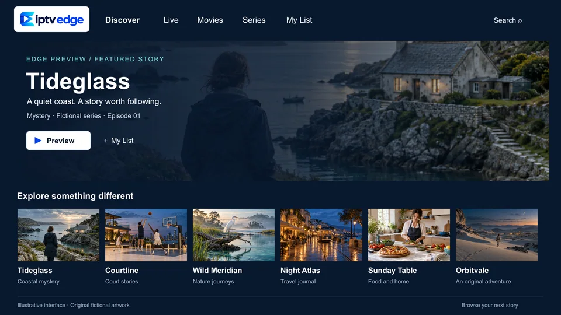The height and width of the screenshot is (315, 561).
Task: Click the Courtline title text
Action: (x=122, y=270)
